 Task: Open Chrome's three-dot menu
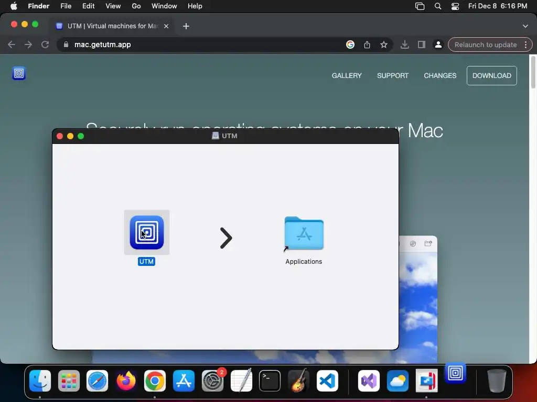[x=525, y=45]
